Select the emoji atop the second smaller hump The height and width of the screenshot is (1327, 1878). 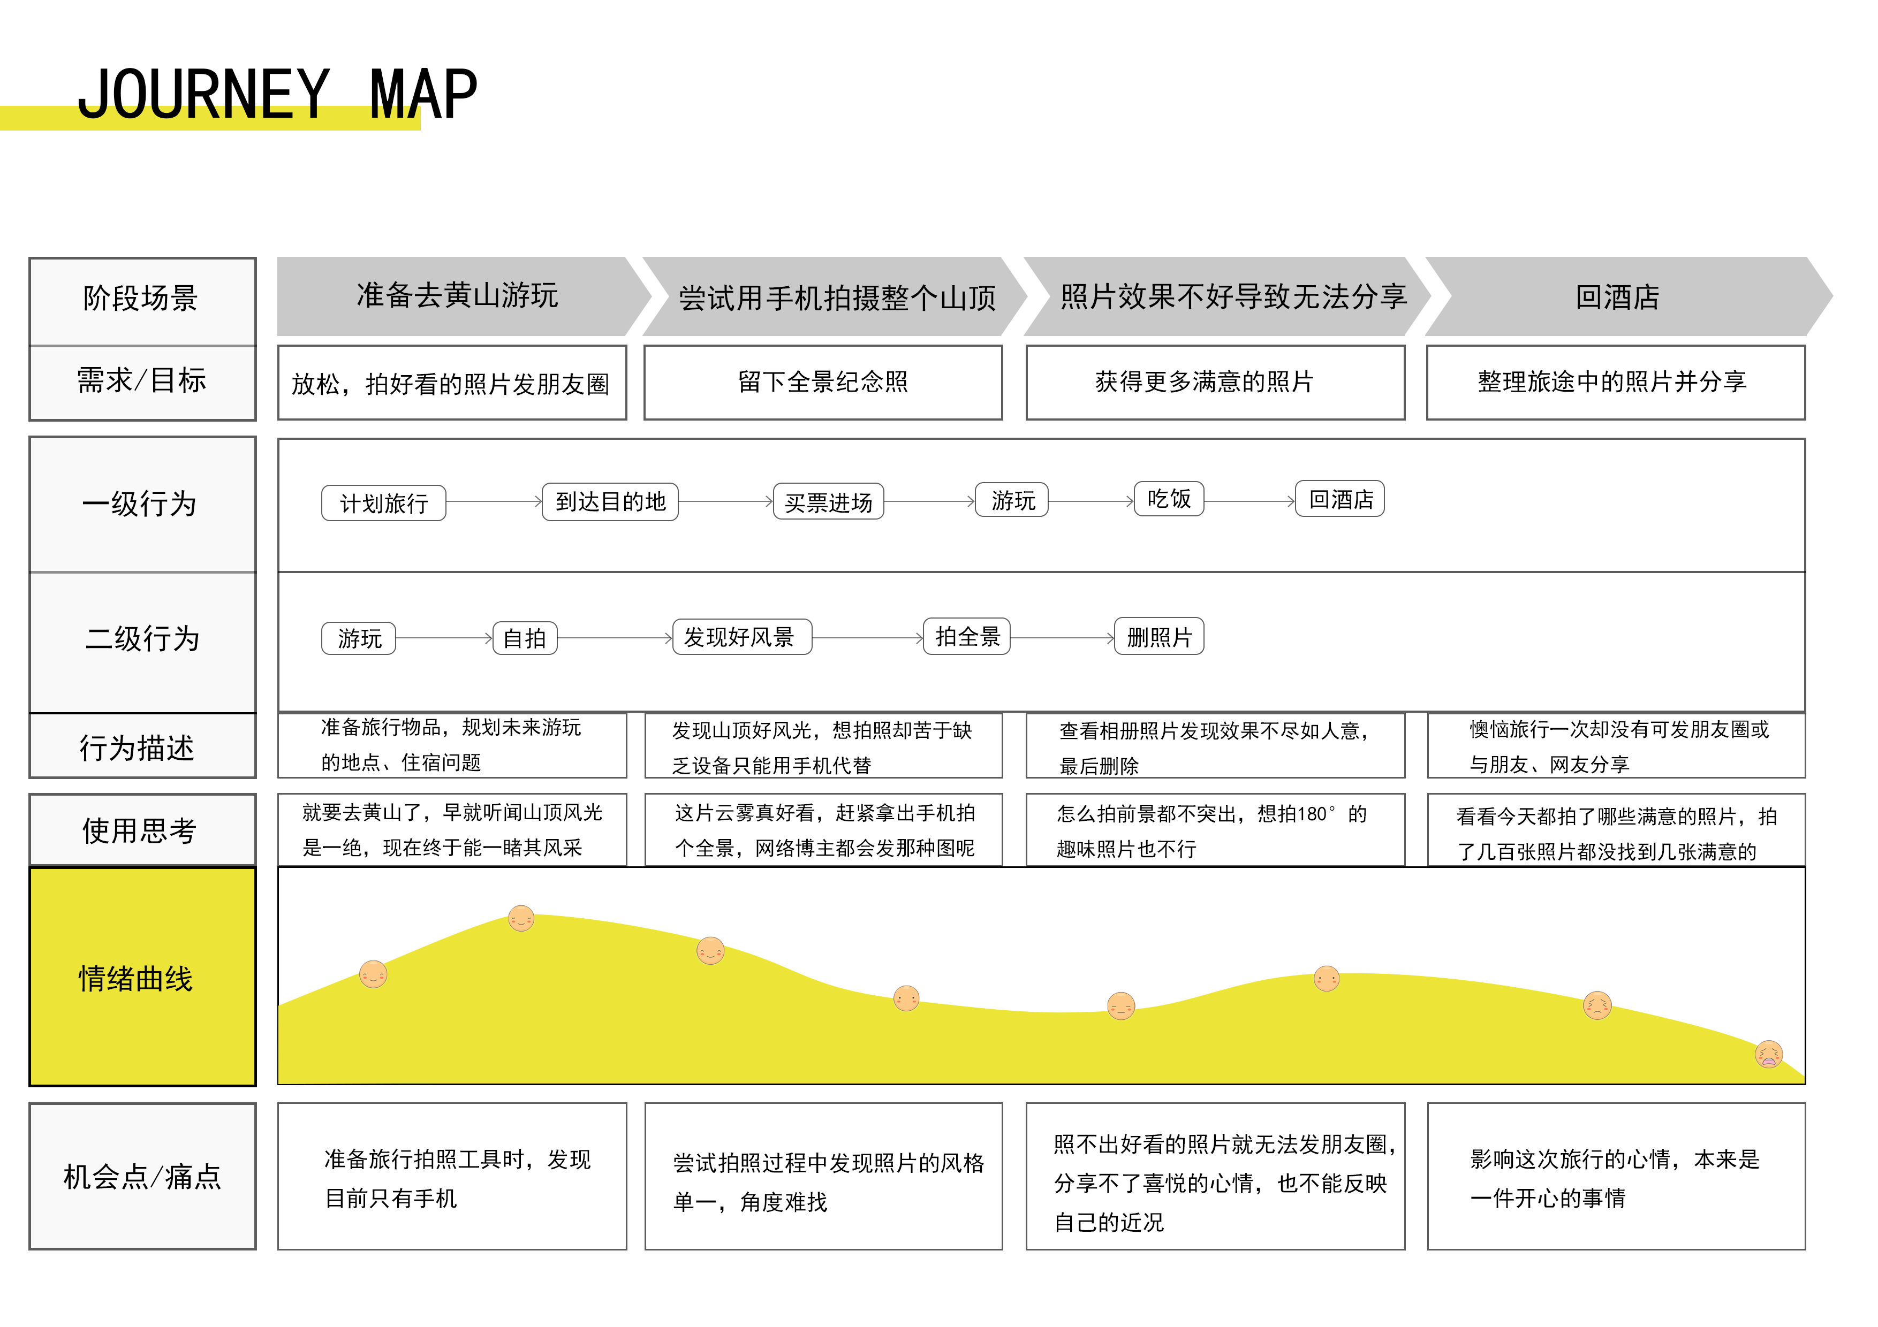[x=1326, y=978]
